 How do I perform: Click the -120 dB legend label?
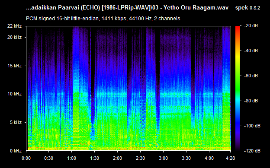tap(252, 151)
